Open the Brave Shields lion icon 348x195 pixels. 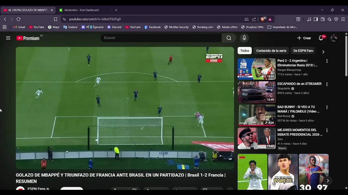263,19
